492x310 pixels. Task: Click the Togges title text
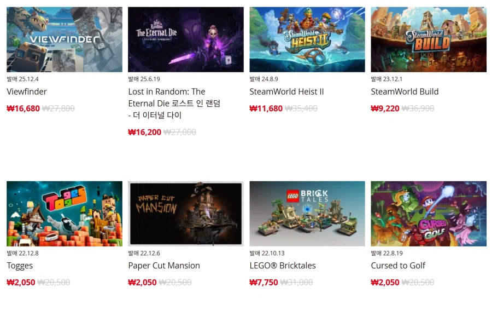pos(20,266)
